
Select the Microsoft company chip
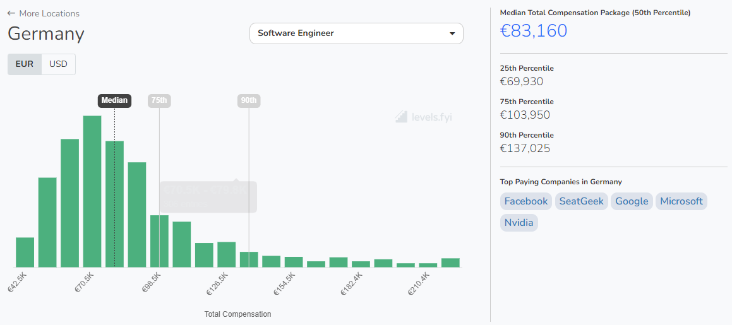681,201
